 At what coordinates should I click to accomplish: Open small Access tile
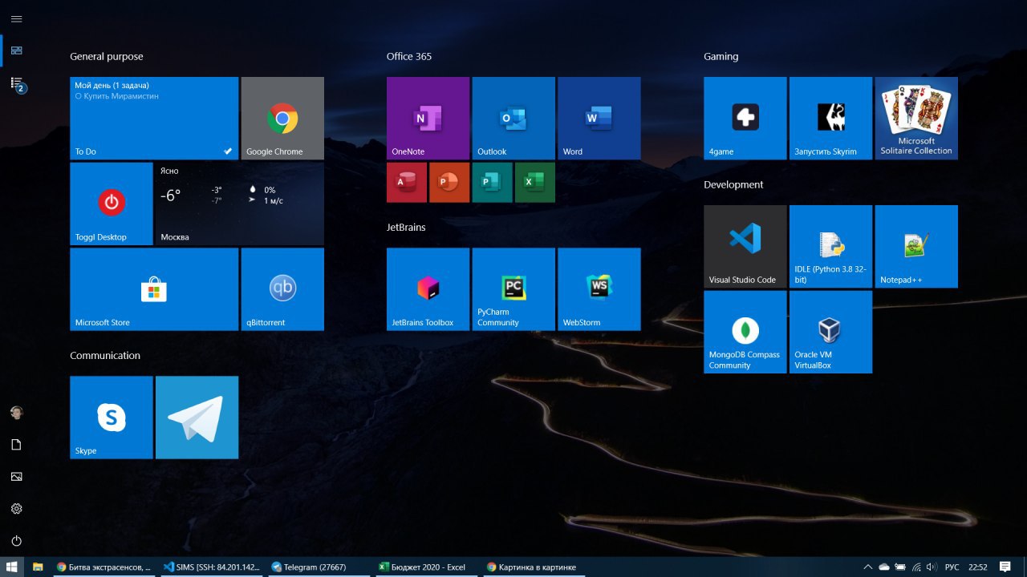tap(407, 182)
